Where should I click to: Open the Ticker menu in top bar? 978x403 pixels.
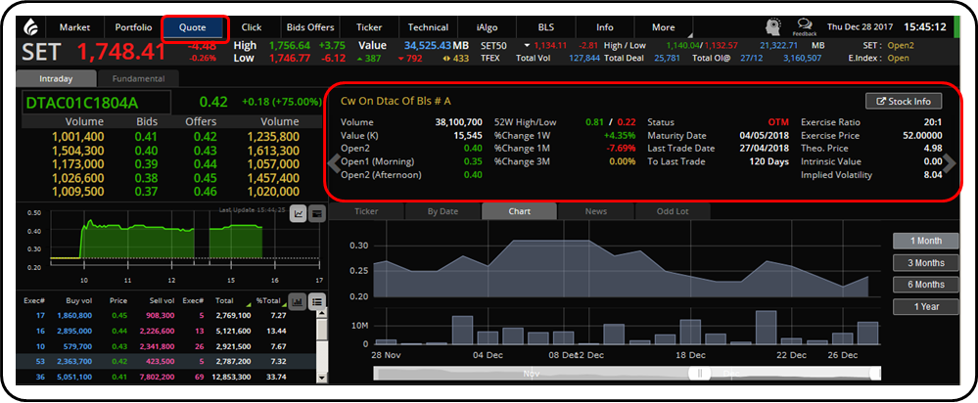tap(369, 27)
